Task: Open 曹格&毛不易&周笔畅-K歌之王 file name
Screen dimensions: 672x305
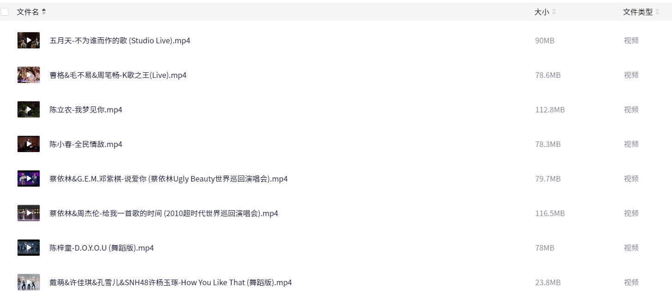Action: [118, 75]
